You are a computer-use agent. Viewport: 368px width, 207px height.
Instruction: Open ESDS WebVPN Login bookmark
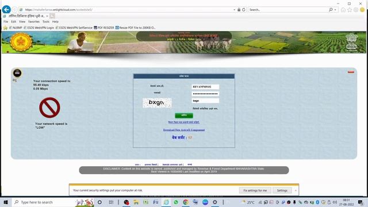(39, 28)
